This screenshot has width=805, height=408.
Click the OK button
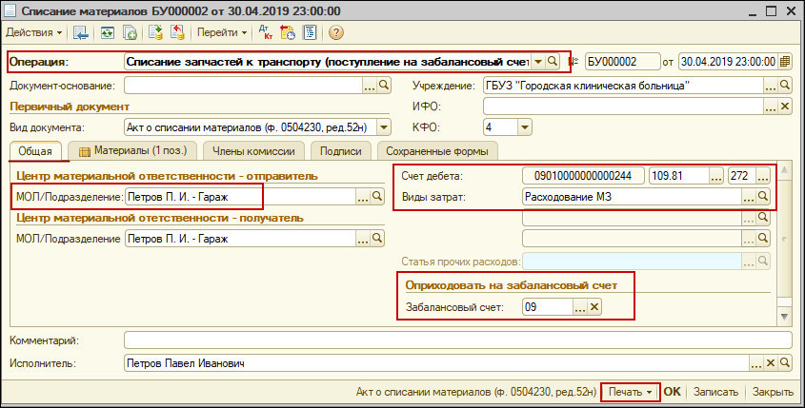[x=672, y=392]
